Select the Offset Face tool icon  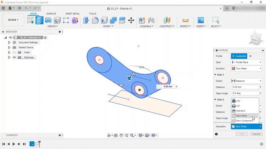pos(122,20)
